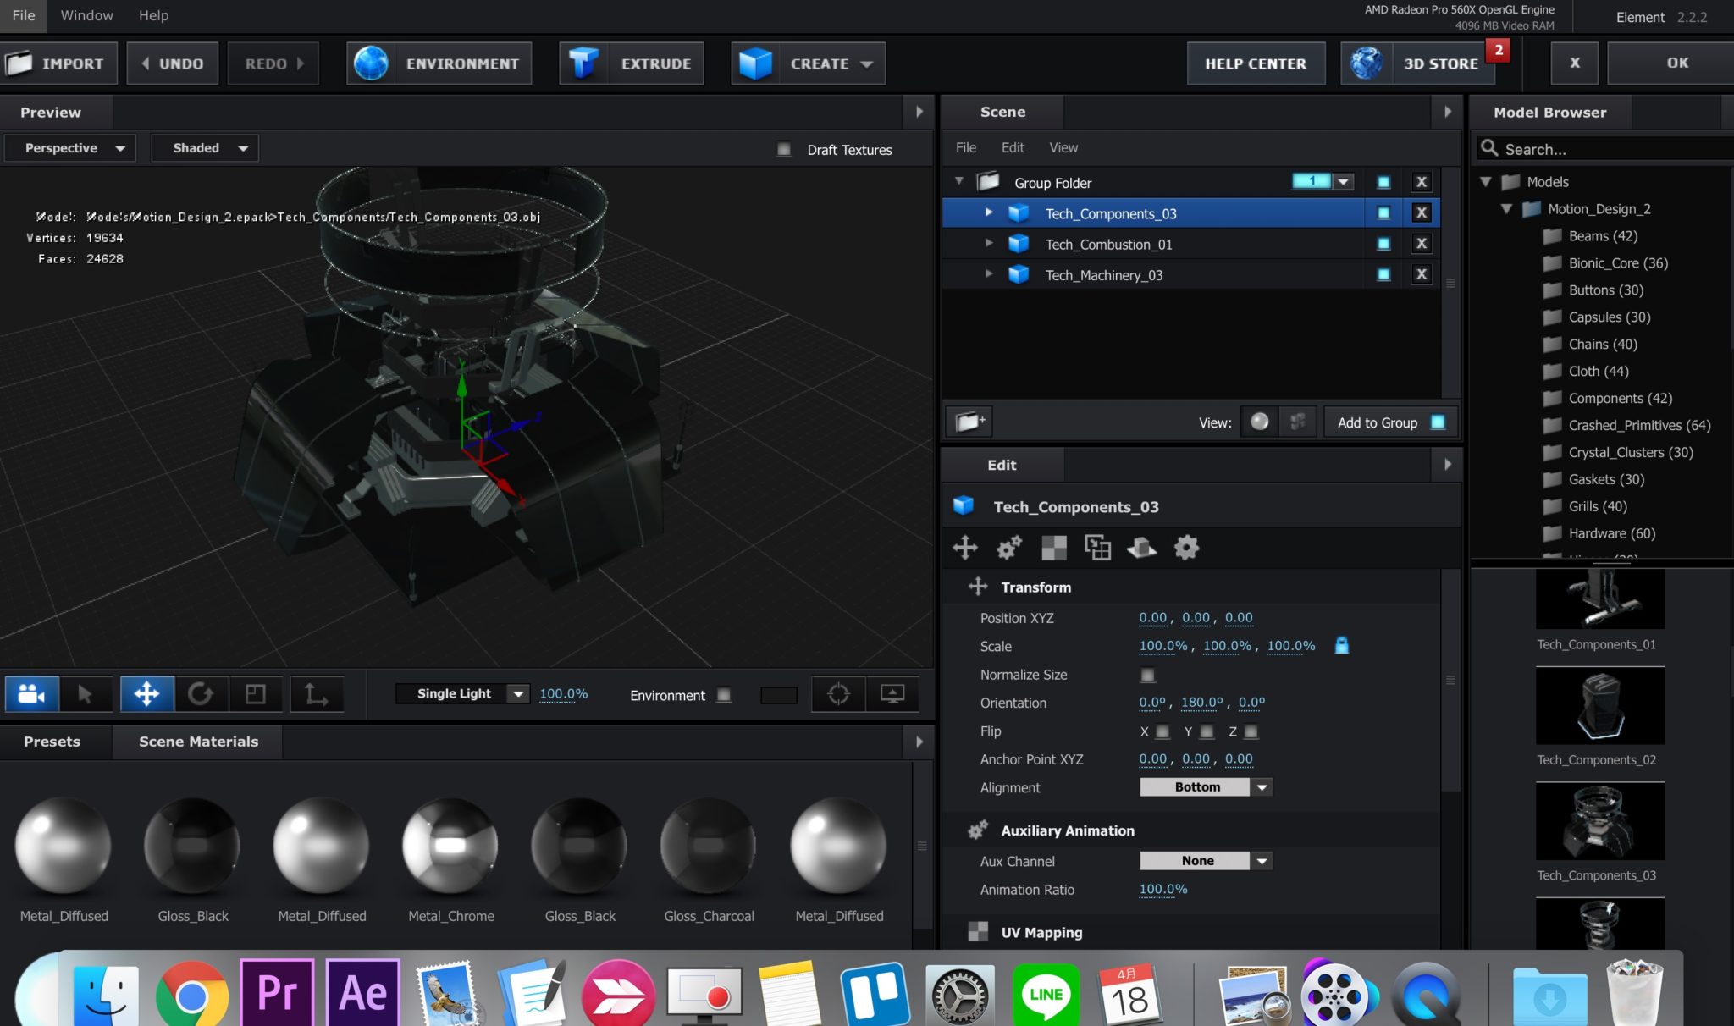
Task: Open the Perspective view dropdown
Action: click(69, 147)
